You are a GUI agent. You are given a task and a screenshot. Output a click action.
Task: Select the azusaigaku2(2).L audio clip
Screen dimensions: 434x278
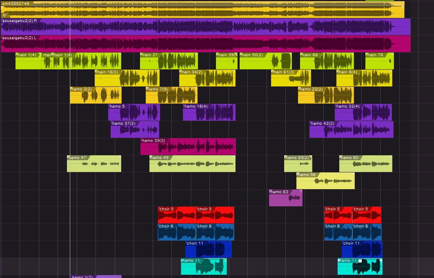[x=206, y=44]
